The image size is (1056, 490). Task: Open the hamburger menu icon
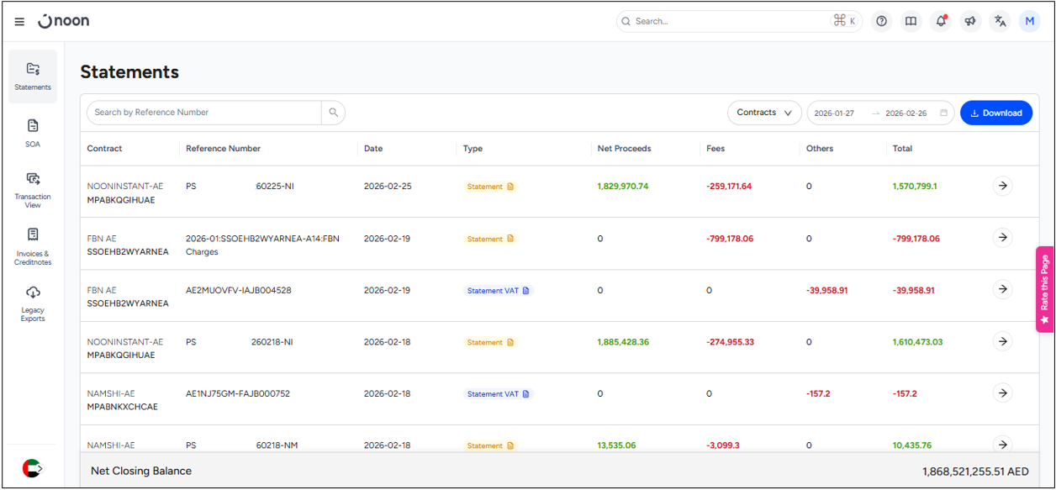[19, 22]
